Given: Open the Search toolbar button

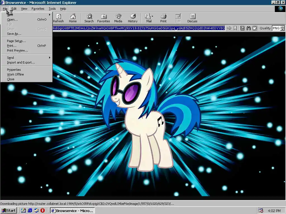Looking at the screenshot, I should [x=89, y=18].
